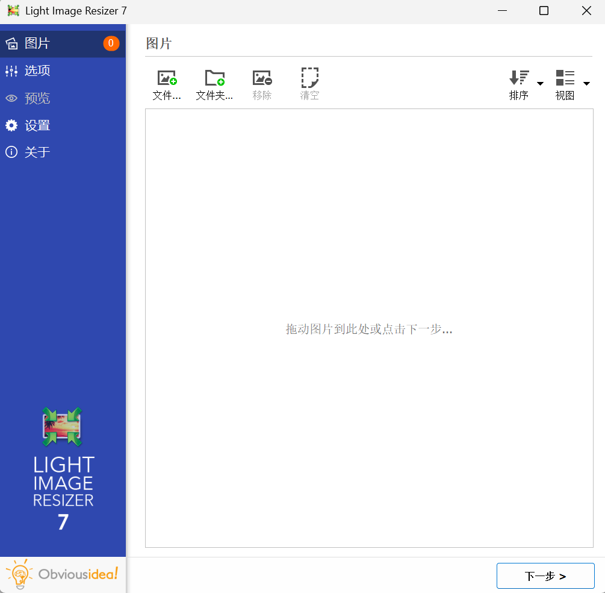The image size is (605, 593).
Task: Expand the 排序 dropdown arrow
Action: click(x=540, y=84)
